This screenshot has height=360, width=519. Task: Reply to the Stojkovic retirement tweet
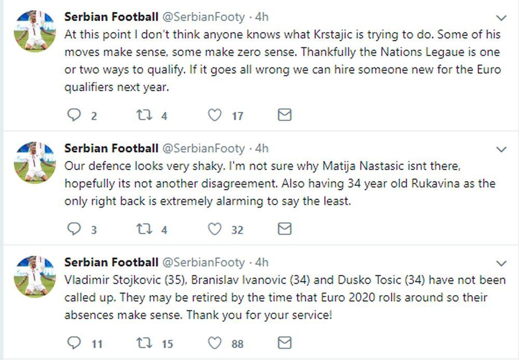(x=75, y=342)
